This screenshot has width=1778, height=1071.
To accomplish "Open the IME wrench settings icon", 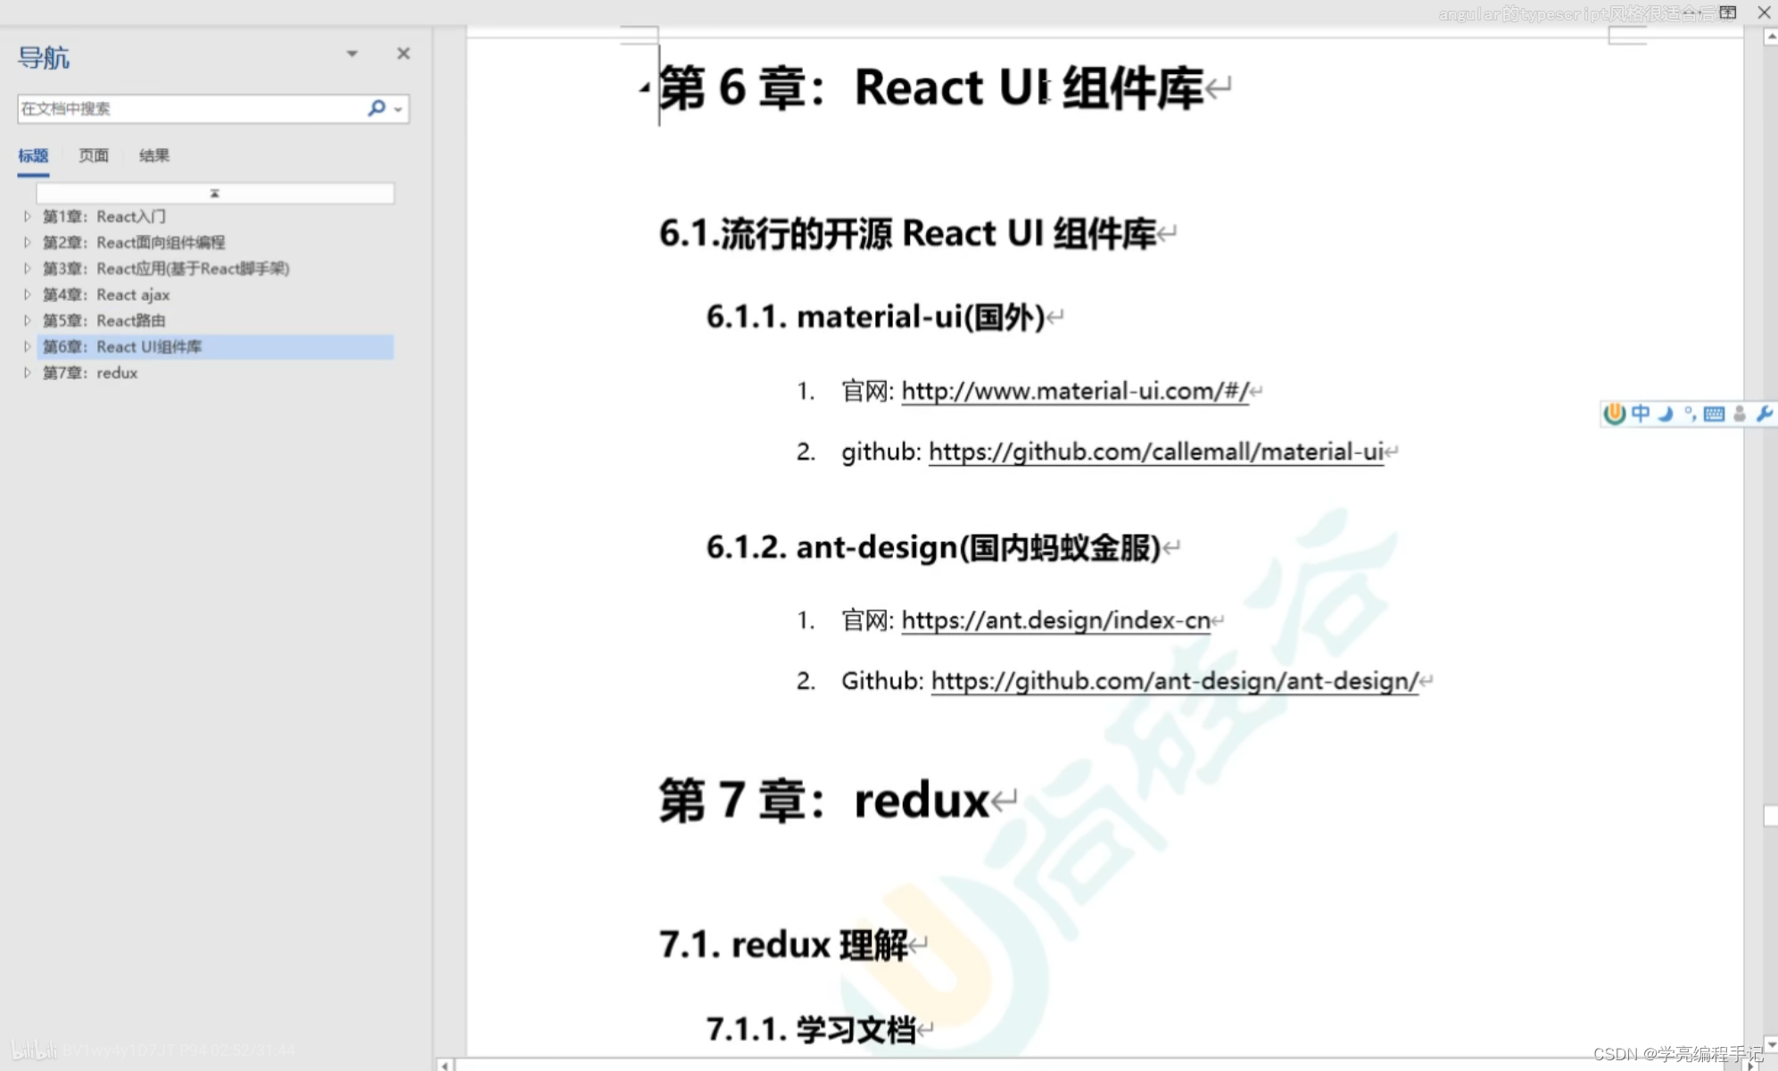I will (1764, 413).
